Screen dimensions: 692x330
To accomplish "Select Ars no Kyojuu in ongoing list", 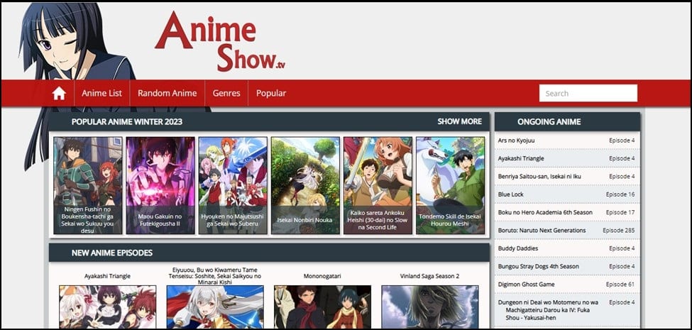I will pos(517,141).
